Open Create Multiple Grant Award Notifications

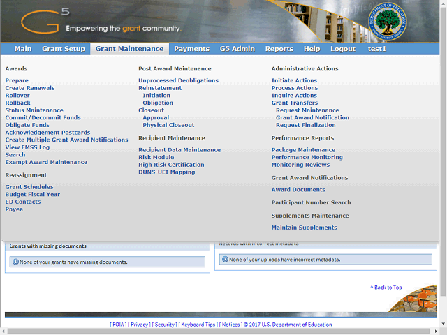[x=67, y=140]
